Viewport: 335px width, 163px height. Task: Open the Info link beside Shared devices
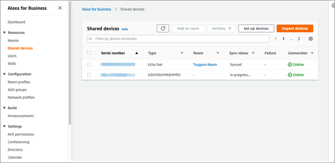pos(125,29)
